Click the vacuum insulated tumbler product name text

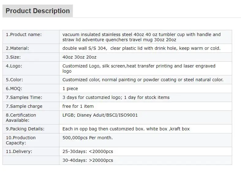[141, 37]
